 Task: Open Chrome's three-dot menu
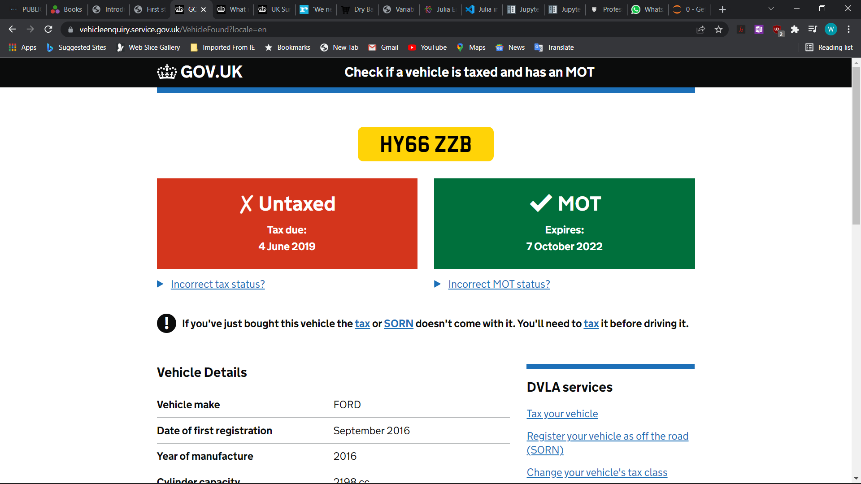click(848, 30)
